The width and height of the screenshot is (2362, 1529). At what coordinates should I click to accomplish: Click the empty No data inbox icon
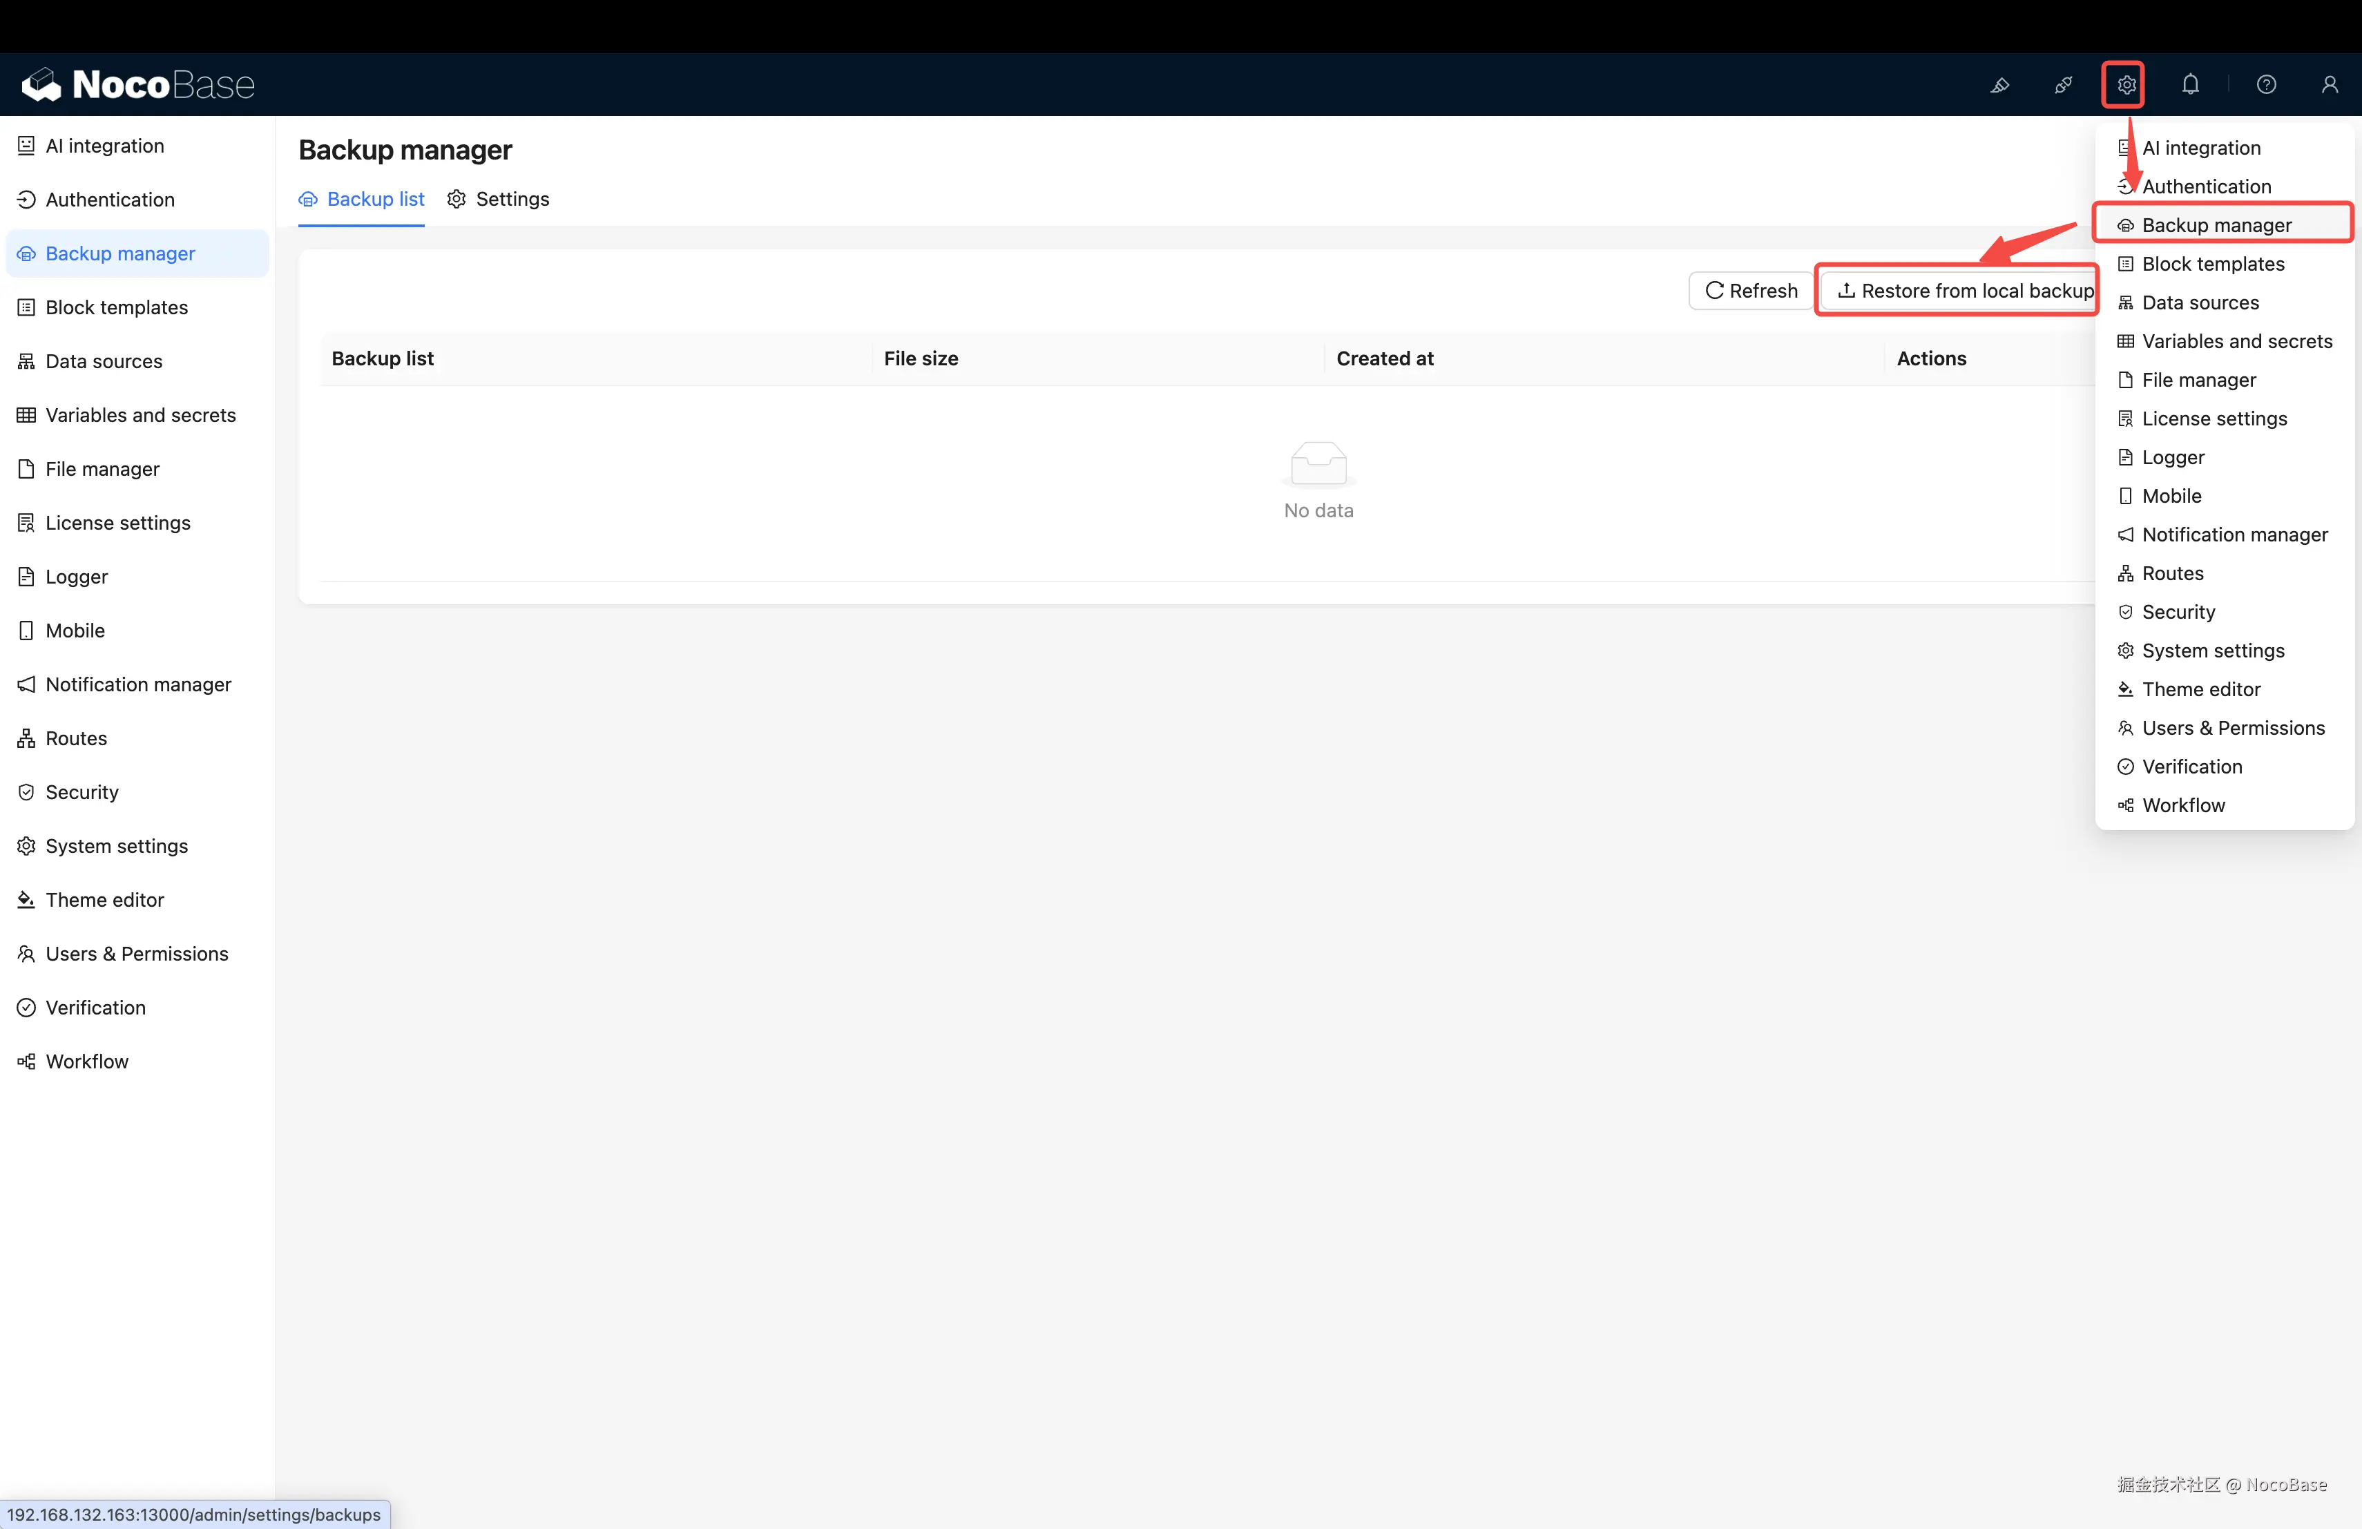point(1318,464)
